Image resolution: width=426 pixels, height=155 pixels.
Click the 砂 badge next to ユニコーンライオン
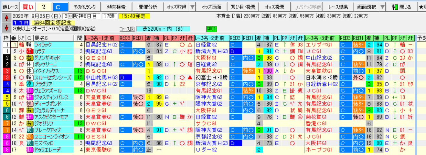coord(29,137)
